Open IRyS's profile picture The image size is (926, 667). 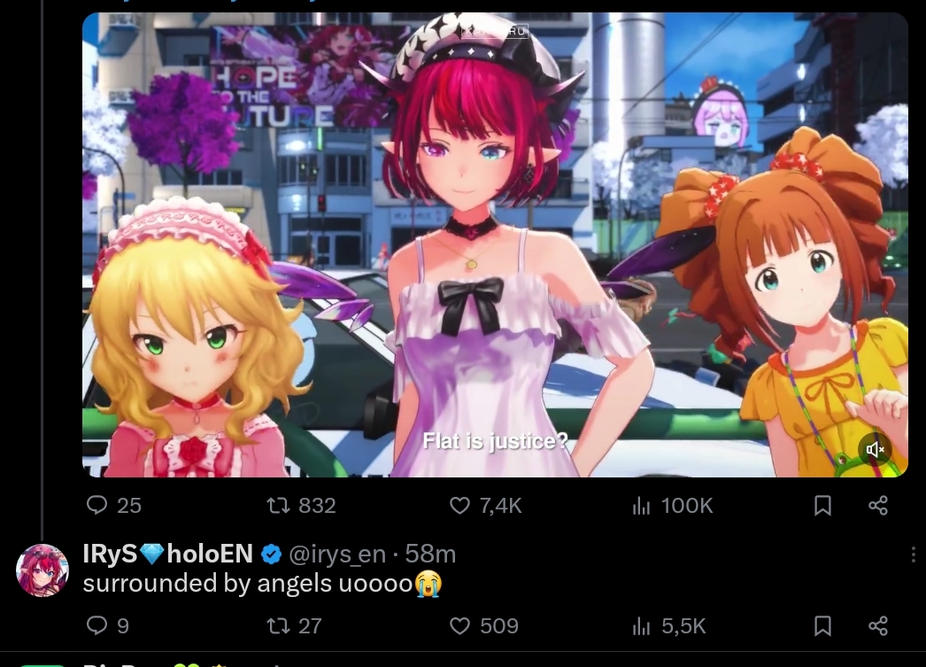pos(42,570)
